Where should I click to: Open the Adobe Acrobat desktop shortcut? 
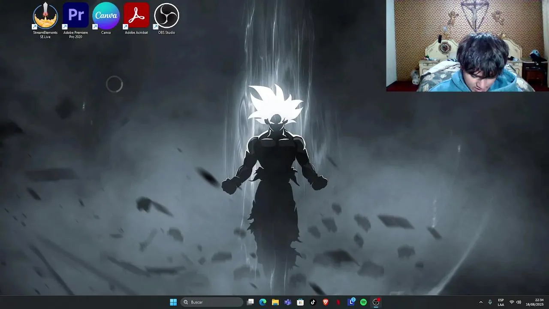[136, 18]
